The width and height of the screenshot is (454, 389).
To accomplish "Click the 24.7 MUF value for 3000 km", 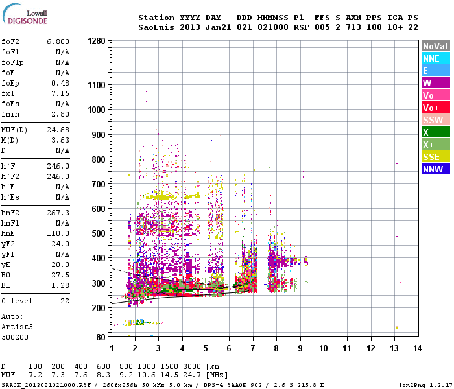I will tap(192, 375).
